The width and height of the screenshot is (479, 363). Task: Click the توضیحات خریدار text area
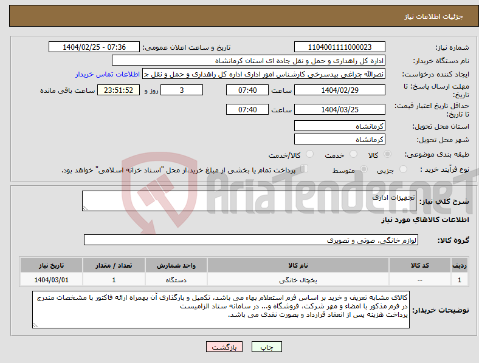coord(221,310)
